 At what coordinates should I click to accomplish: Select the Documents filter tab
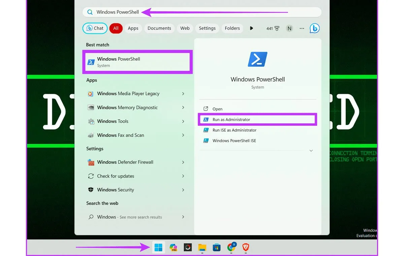[159, 28]
